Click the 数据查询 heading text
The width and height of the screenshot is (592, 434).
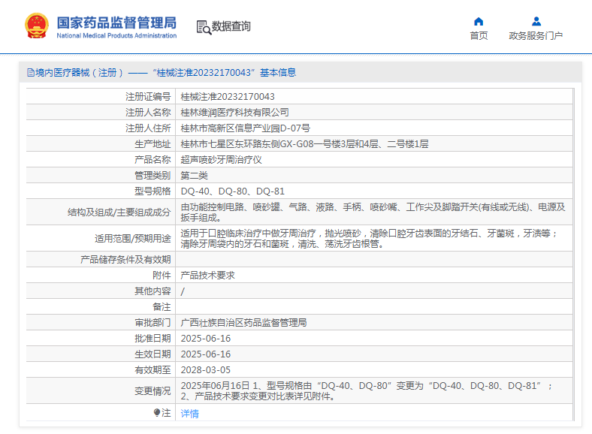[231, 27]
